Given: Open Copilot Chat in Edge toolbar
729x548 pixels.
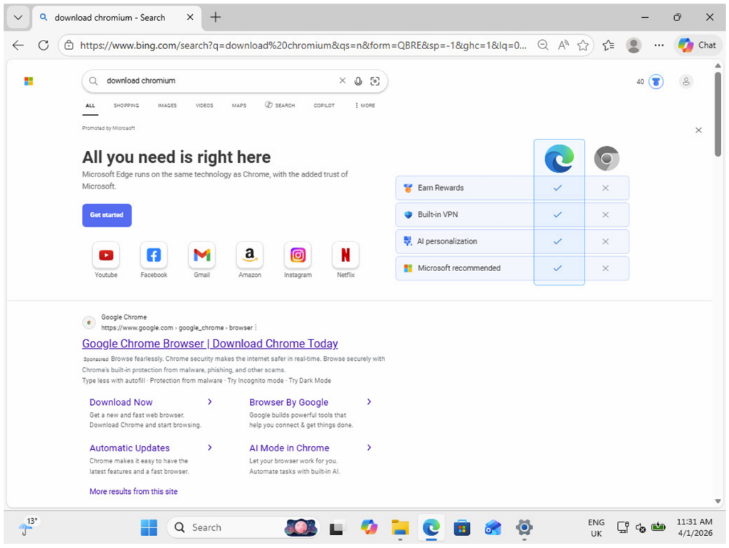Looking at the screenshot, I should point(697,45).
